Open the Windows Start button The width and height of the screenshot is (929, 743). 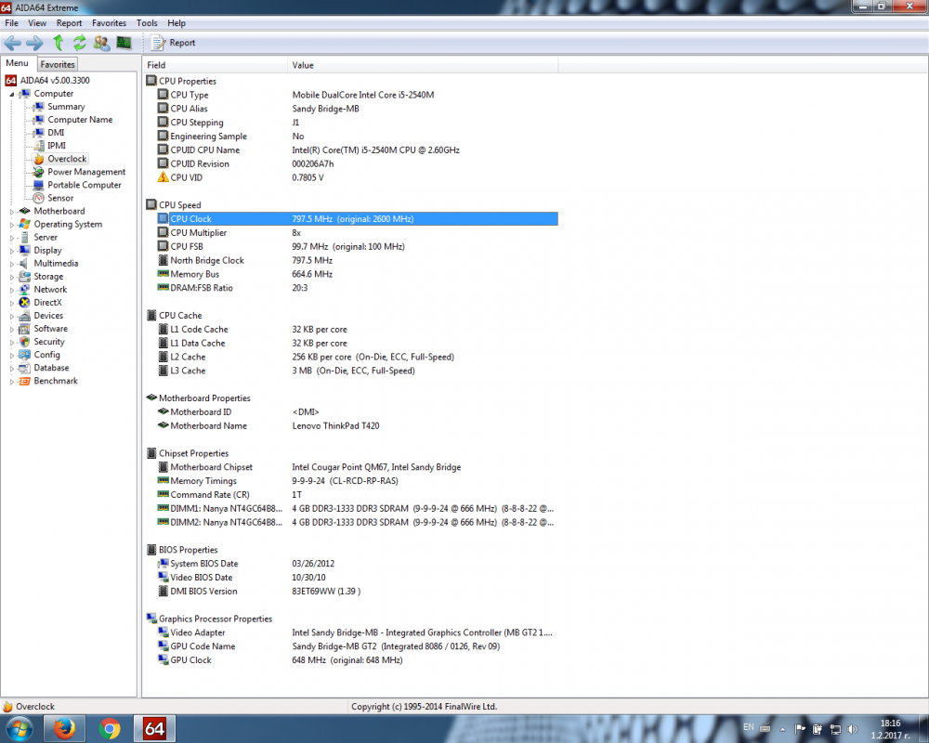[19, 728]
